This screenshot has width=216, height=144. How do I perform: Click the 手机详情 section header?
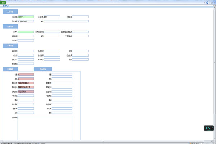coord(10,46)
